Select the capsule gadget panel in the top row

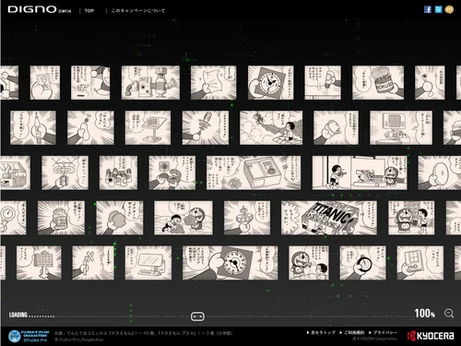click(323, 83)
